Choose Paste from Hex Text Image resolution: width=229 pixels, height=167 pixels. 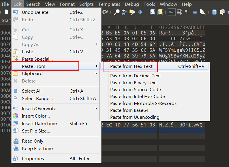[155, 66]
